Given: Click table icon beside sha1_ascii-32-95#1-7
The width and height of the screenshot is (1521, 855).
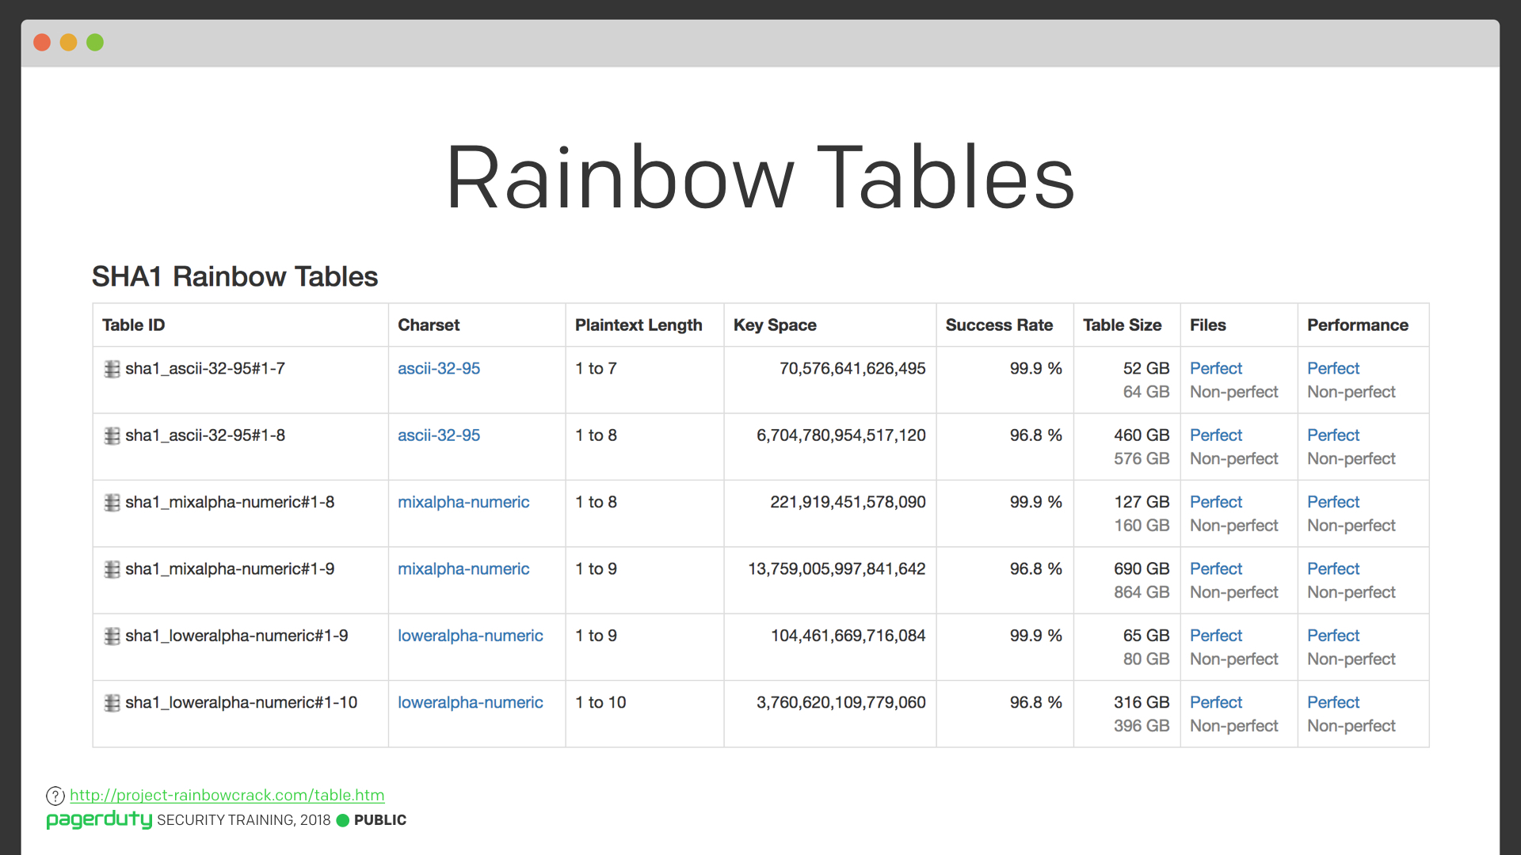Looking at the screenshot, I should (x=112, y=369).
